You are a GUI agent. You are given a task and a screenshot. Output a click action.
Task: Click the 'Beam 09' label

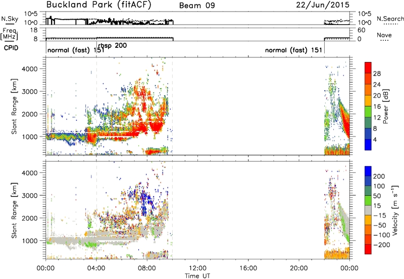point(197,6)
